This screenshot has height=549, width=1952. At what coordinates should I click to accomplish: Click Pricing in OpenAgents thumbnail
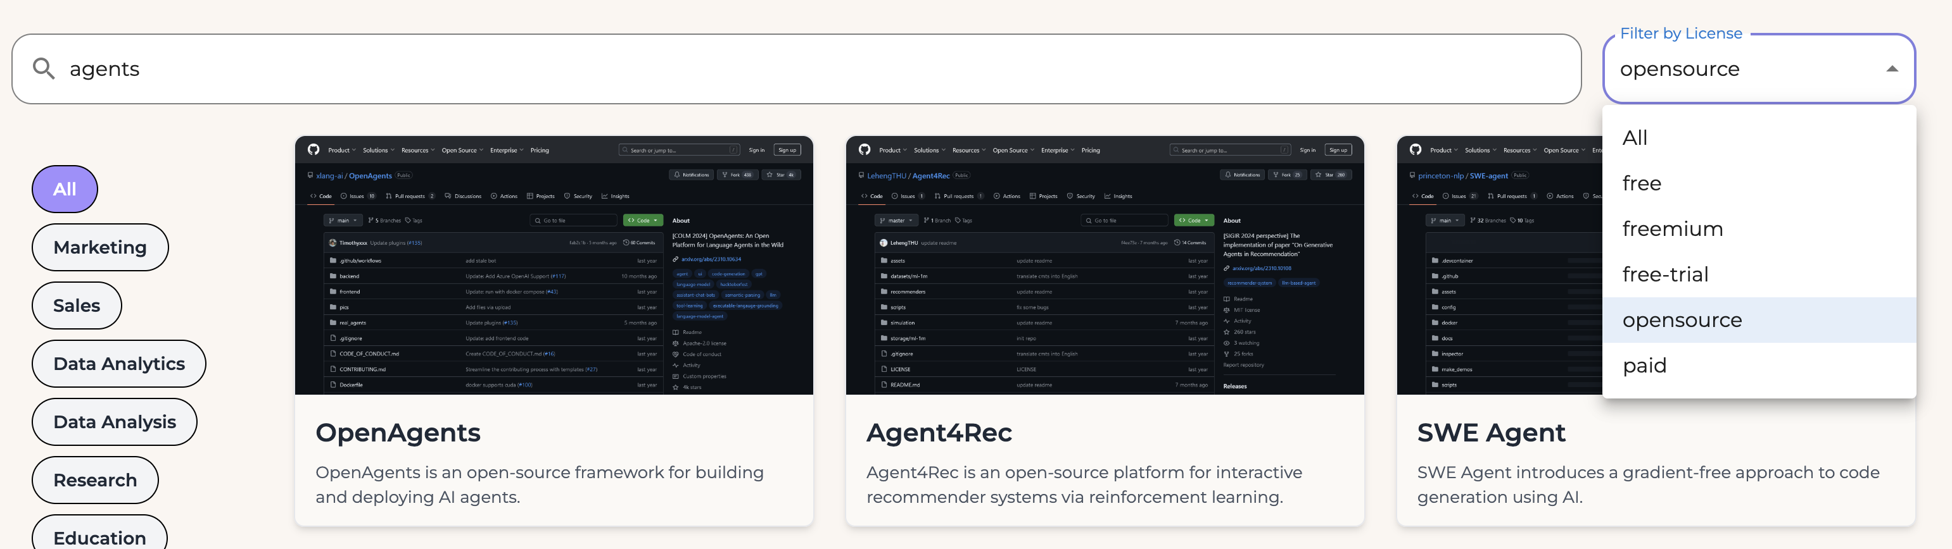pos(540,150)
